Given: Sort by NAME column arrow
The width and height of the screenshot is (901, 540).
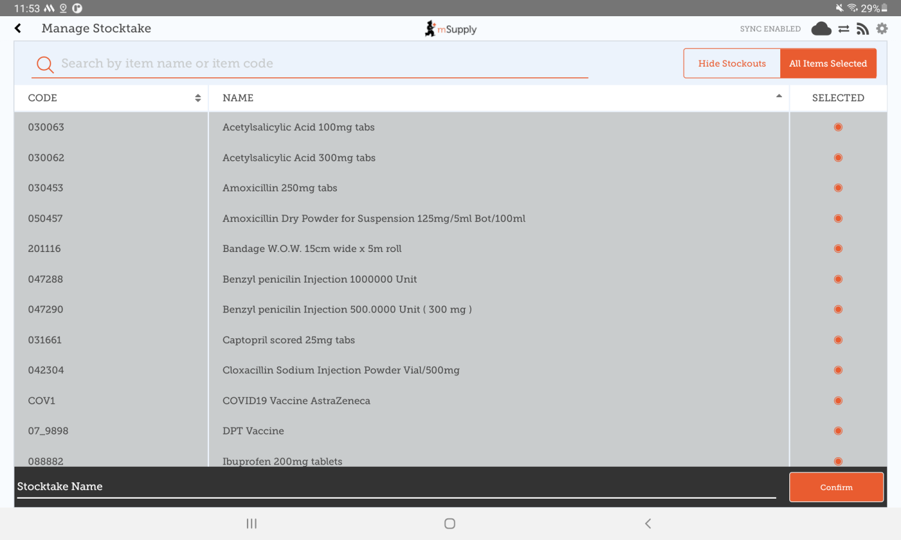Looking at the screenshot, I should pos(778,97).
